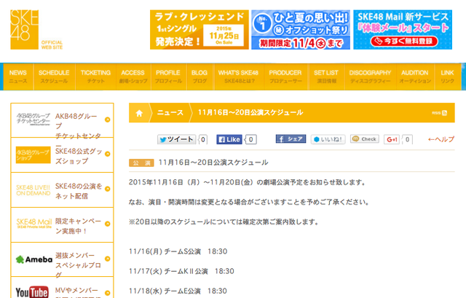Click the circle arrow beside 限定キャンペーン実施中
The image size is (466, 298).
pos(108,224)
